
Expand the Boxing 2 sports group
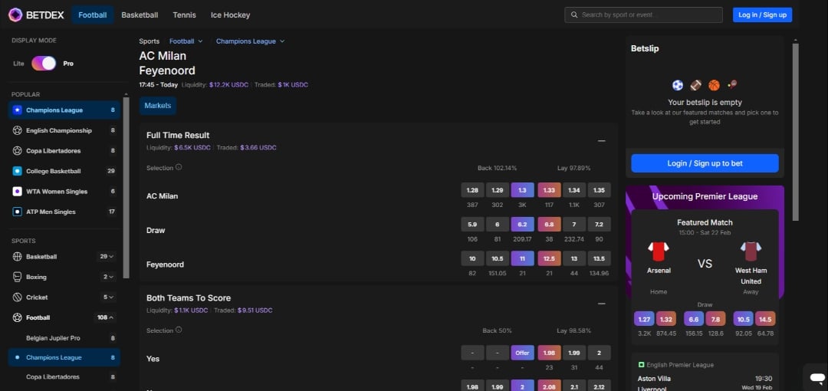pos(108,277)
